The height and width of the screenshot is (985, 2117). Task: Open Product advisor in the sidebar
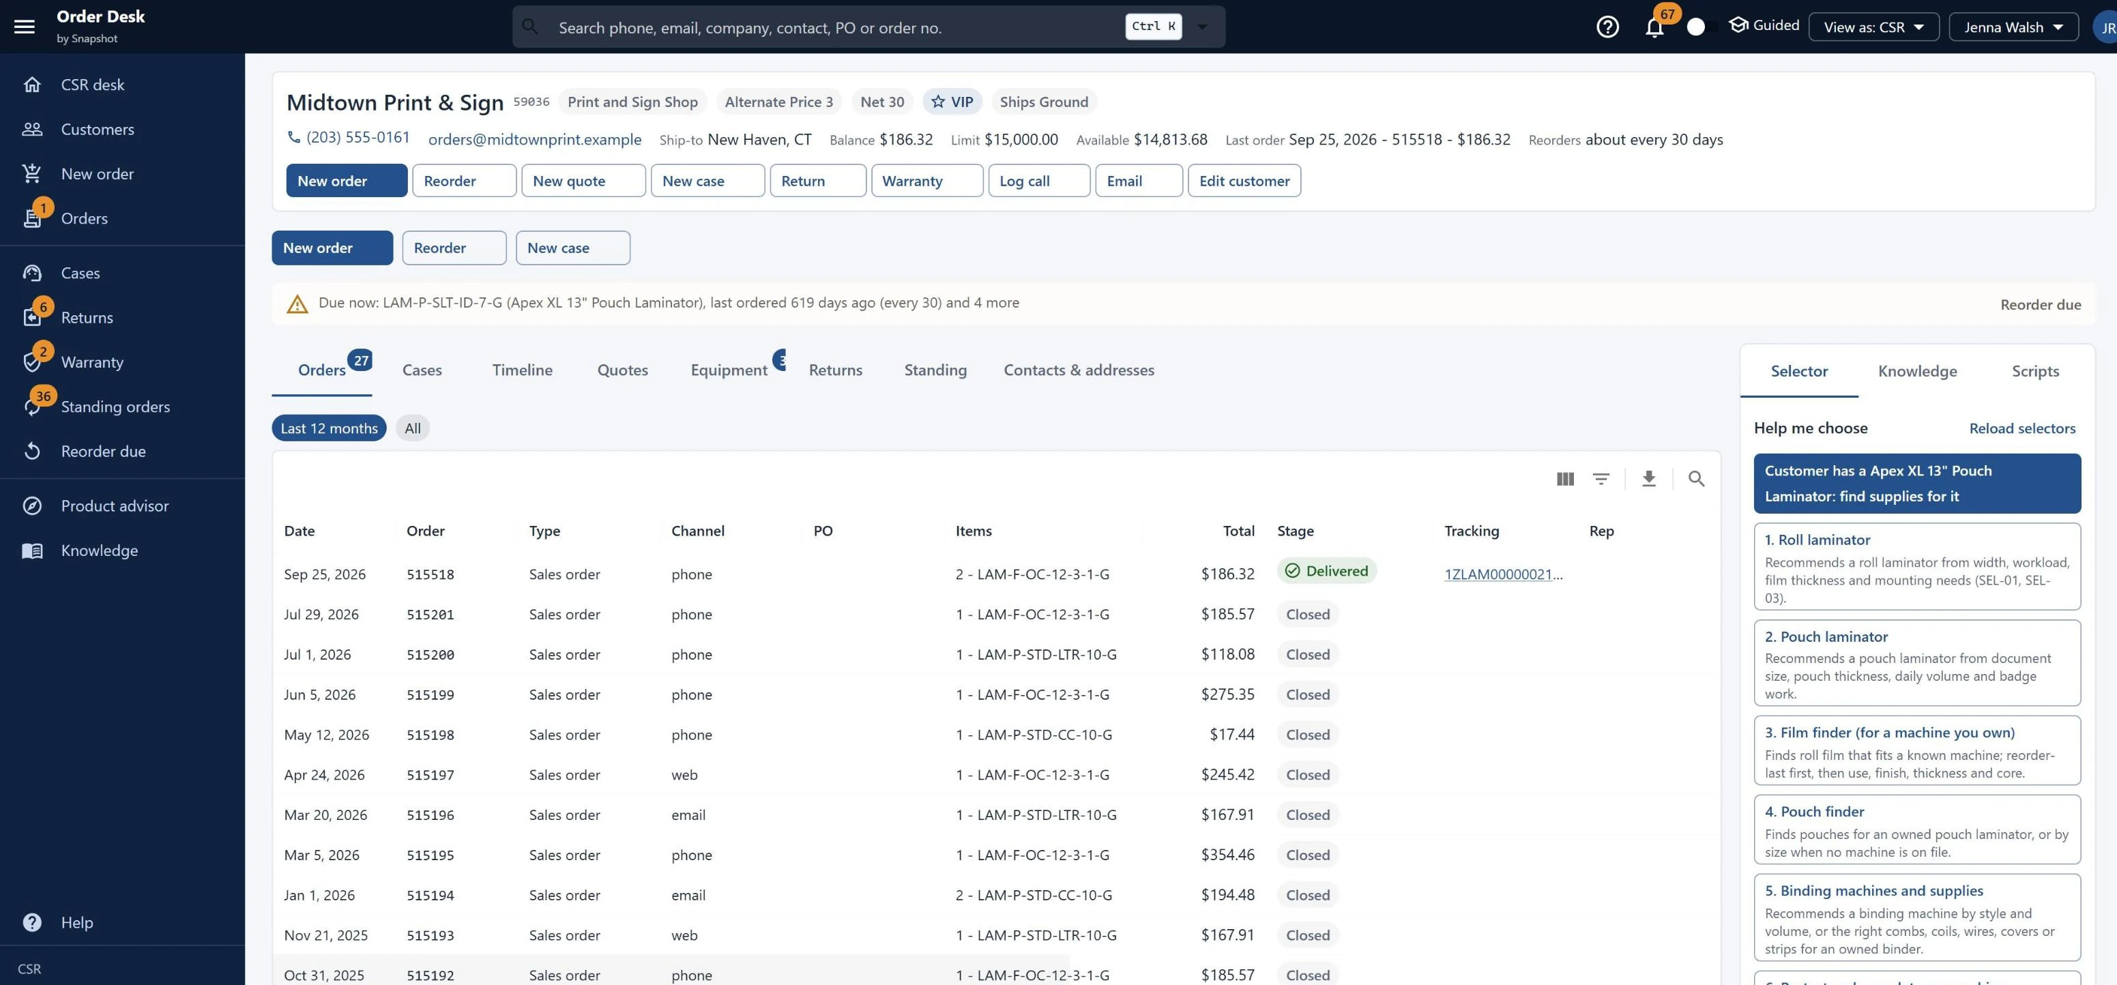[x=122, y=506]
